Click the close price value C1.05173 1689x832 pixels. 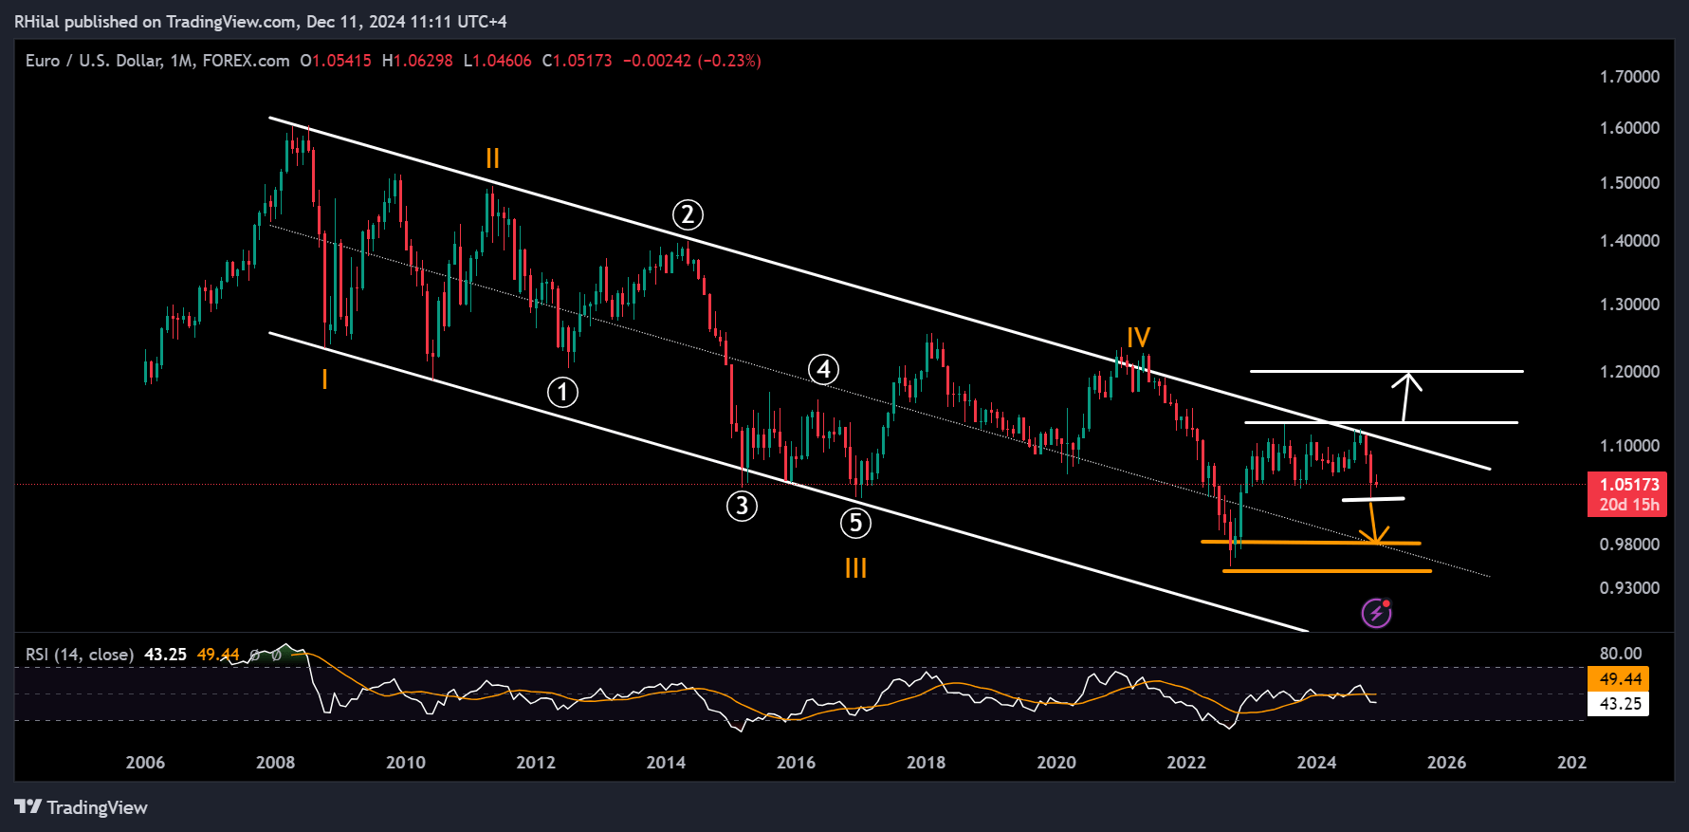[x=577, y=61]
